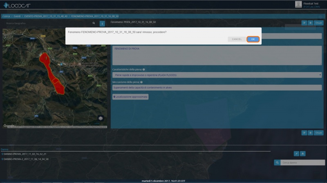Confirm removal by clicking OK
This screenshot has height=183, width=327.
point(253,39)
